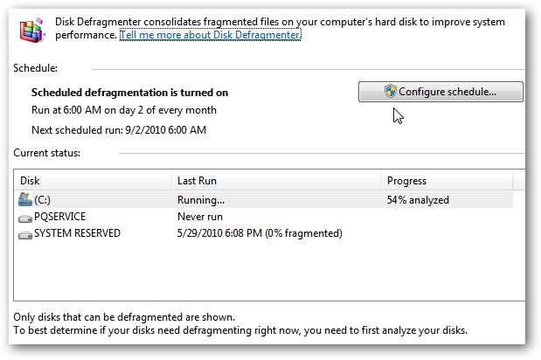The image size is (541, 360).
Task: Click the 5/29/2010 last run entry
Action: [x=260, y=233]
